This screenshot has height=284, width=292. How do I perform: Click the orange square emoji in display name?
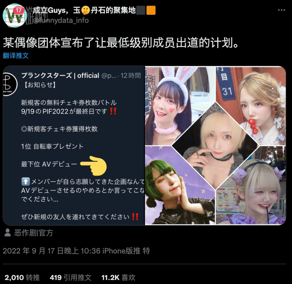[151, 10]
